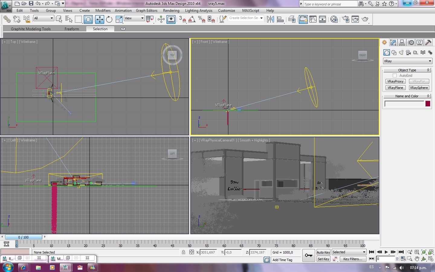This screenshot has height=272, width=435.
Task: Click Select and Manipulate icon
Action: 161,19
